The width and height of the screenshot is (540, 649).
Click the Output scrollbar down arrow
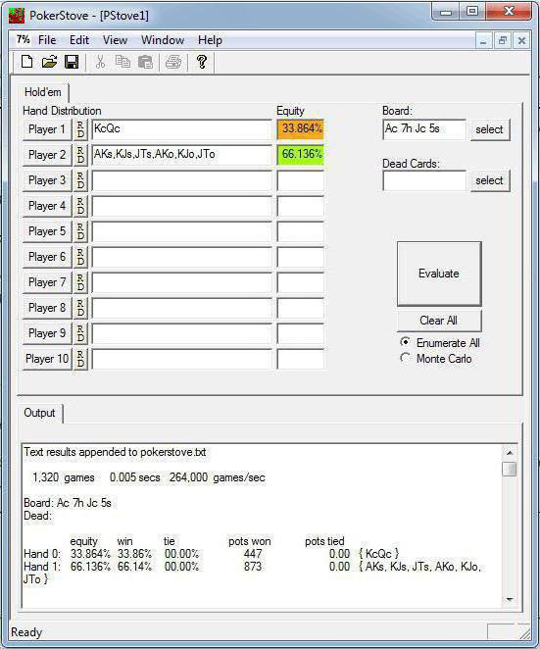tap(510, 600)
